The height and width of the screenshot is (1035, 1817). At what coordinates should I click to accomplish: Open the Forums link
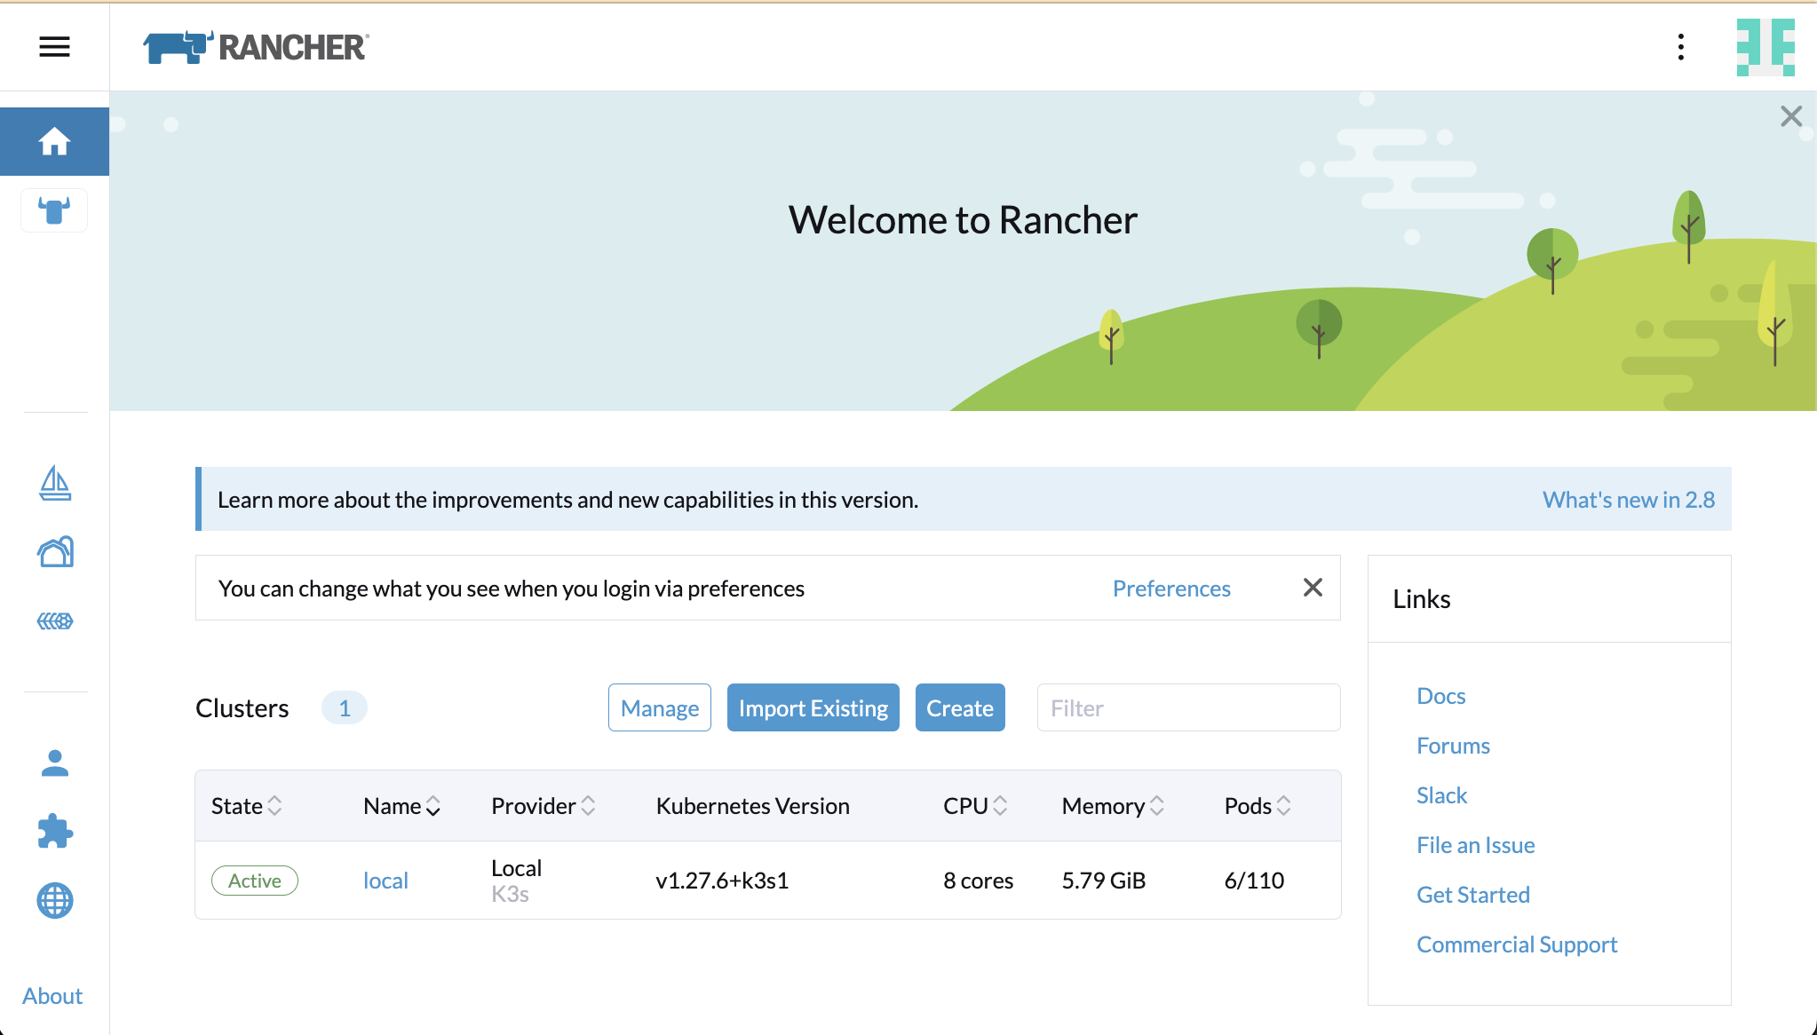[x=1453, y=746]
